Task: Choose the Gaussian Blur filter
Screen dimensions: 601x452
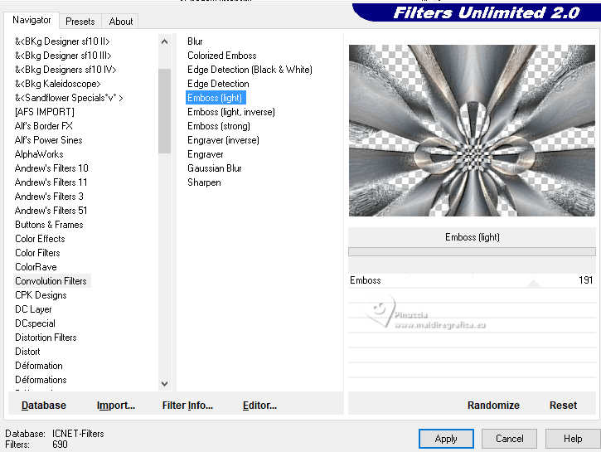Action: point(214,168)
